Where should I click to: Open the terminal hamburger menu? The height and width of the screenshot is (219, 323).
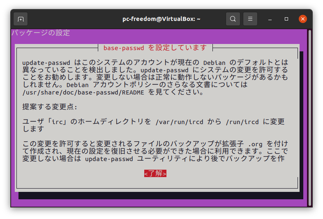click(250, 19)
